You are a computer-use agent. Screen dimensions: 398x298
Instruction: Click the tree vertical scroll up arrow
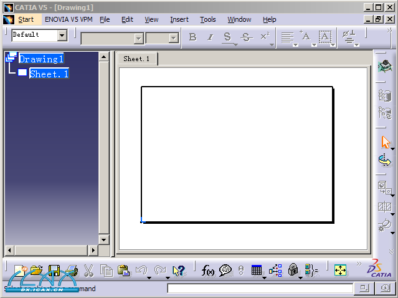pos(104,57)
